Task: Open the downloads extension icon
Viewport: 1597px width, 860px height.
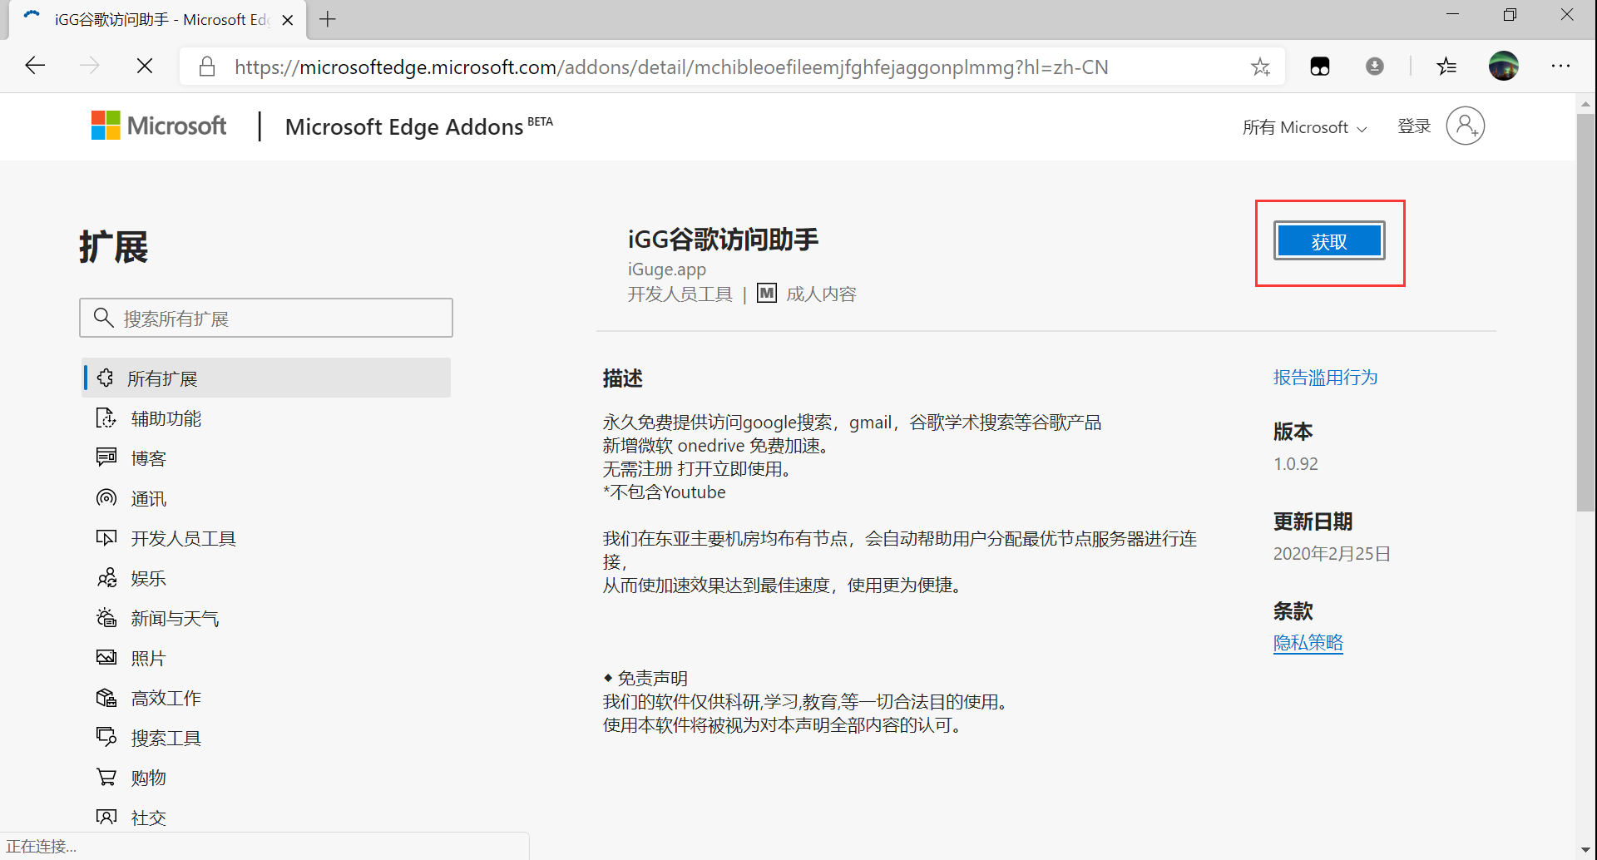Action: click(1375, 66)
